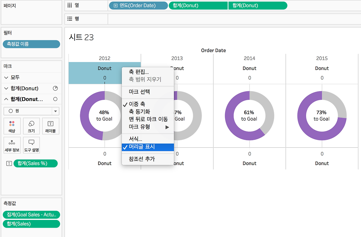The width and height of the screenshot is (361, 237).
Task: Open the 색상 (color) mark card
Action: (12, 126)
